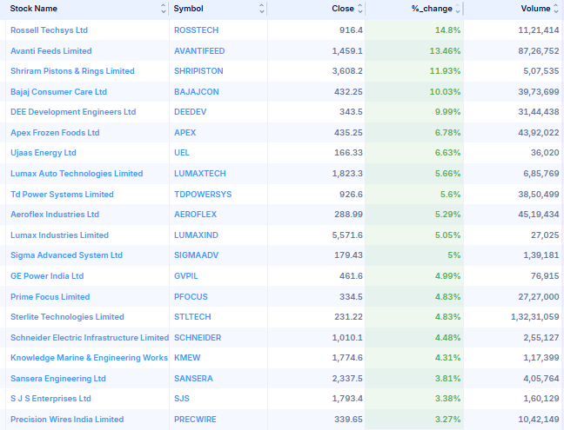
Task: Sort by the Volume column sort arrows
Action: [555, 9]
